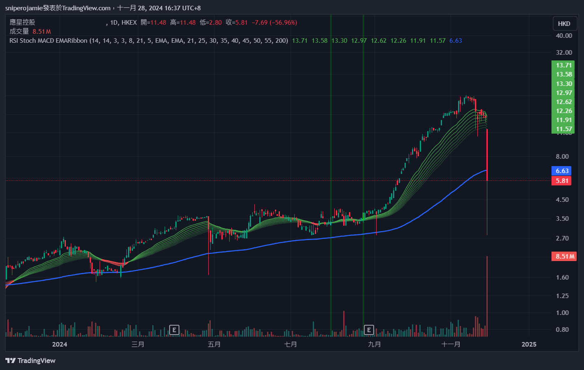The image size is (584, 370).
Task: Click the 鷹星控股 symbol name
Action: click(23, 23)
